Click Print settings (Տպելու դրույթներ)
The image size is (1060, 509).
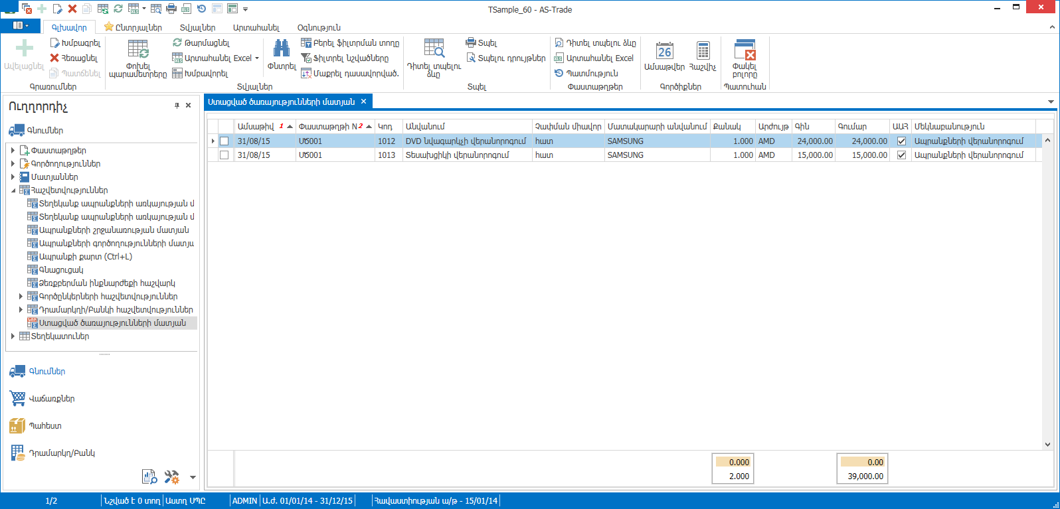(x=505, y=58)
